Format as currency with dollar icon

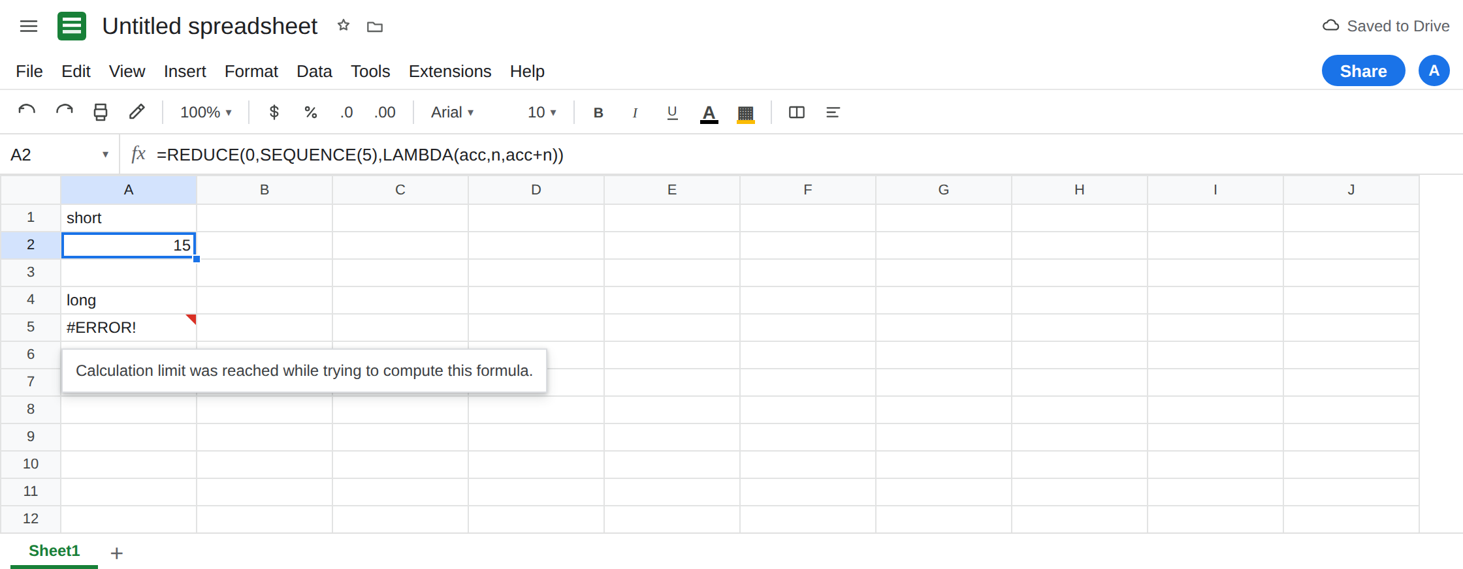274,112
